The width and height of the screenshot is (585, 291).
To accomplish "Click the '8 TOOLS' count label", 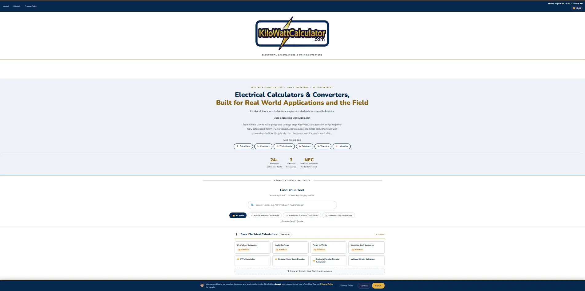I will (x=380, y=234).
